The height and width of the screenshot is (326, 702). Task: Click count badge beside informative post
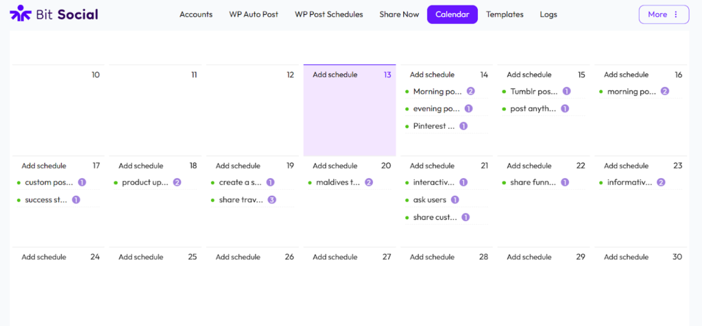(x=661, y=182)
